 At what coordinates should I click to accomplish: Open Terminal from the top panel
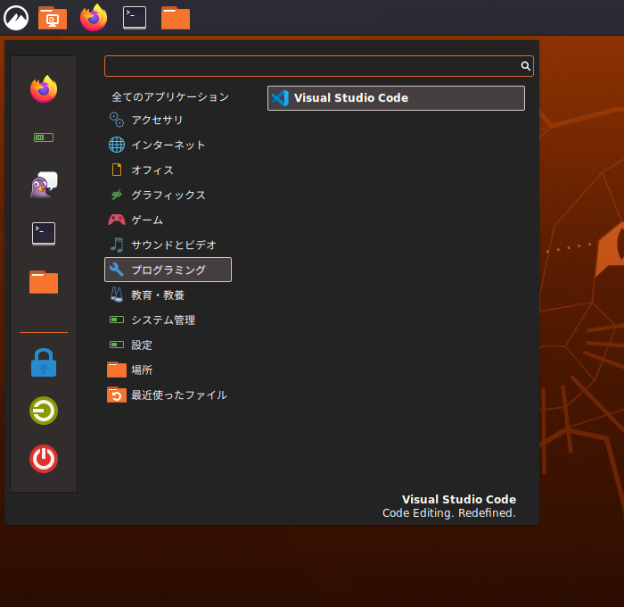point(135,18)
